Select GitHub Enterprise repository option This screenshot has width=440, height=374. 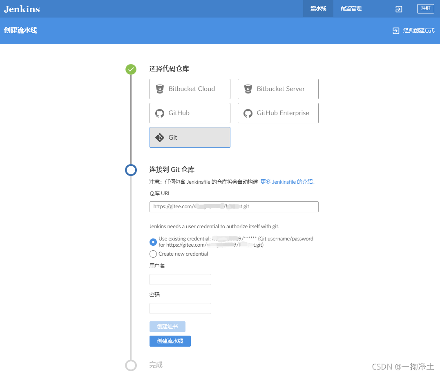point(278,113)
